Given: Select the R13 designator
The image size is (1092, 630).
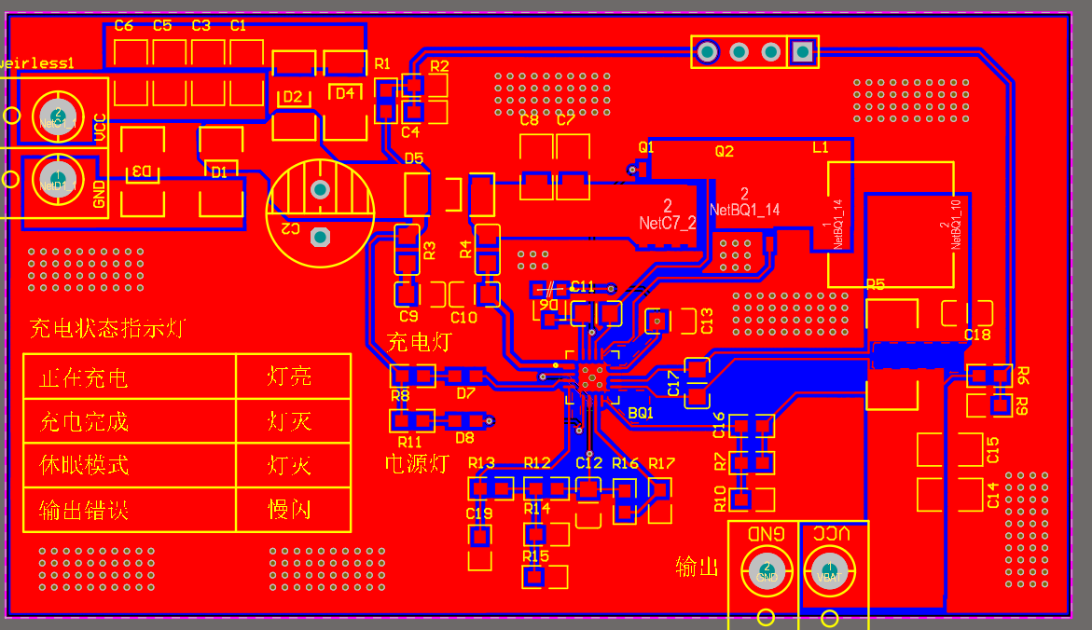Looking at the screenshot, I should 481,463.
